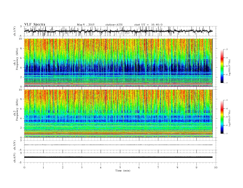Click the 'ch.3(V)' axis label
The height and width of the screenshot is (188, 243).
(x=15, y=145)
